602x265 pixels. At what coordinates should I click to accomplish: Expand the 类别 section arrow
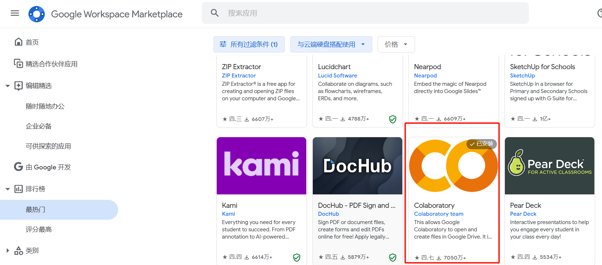pos(8,251)
